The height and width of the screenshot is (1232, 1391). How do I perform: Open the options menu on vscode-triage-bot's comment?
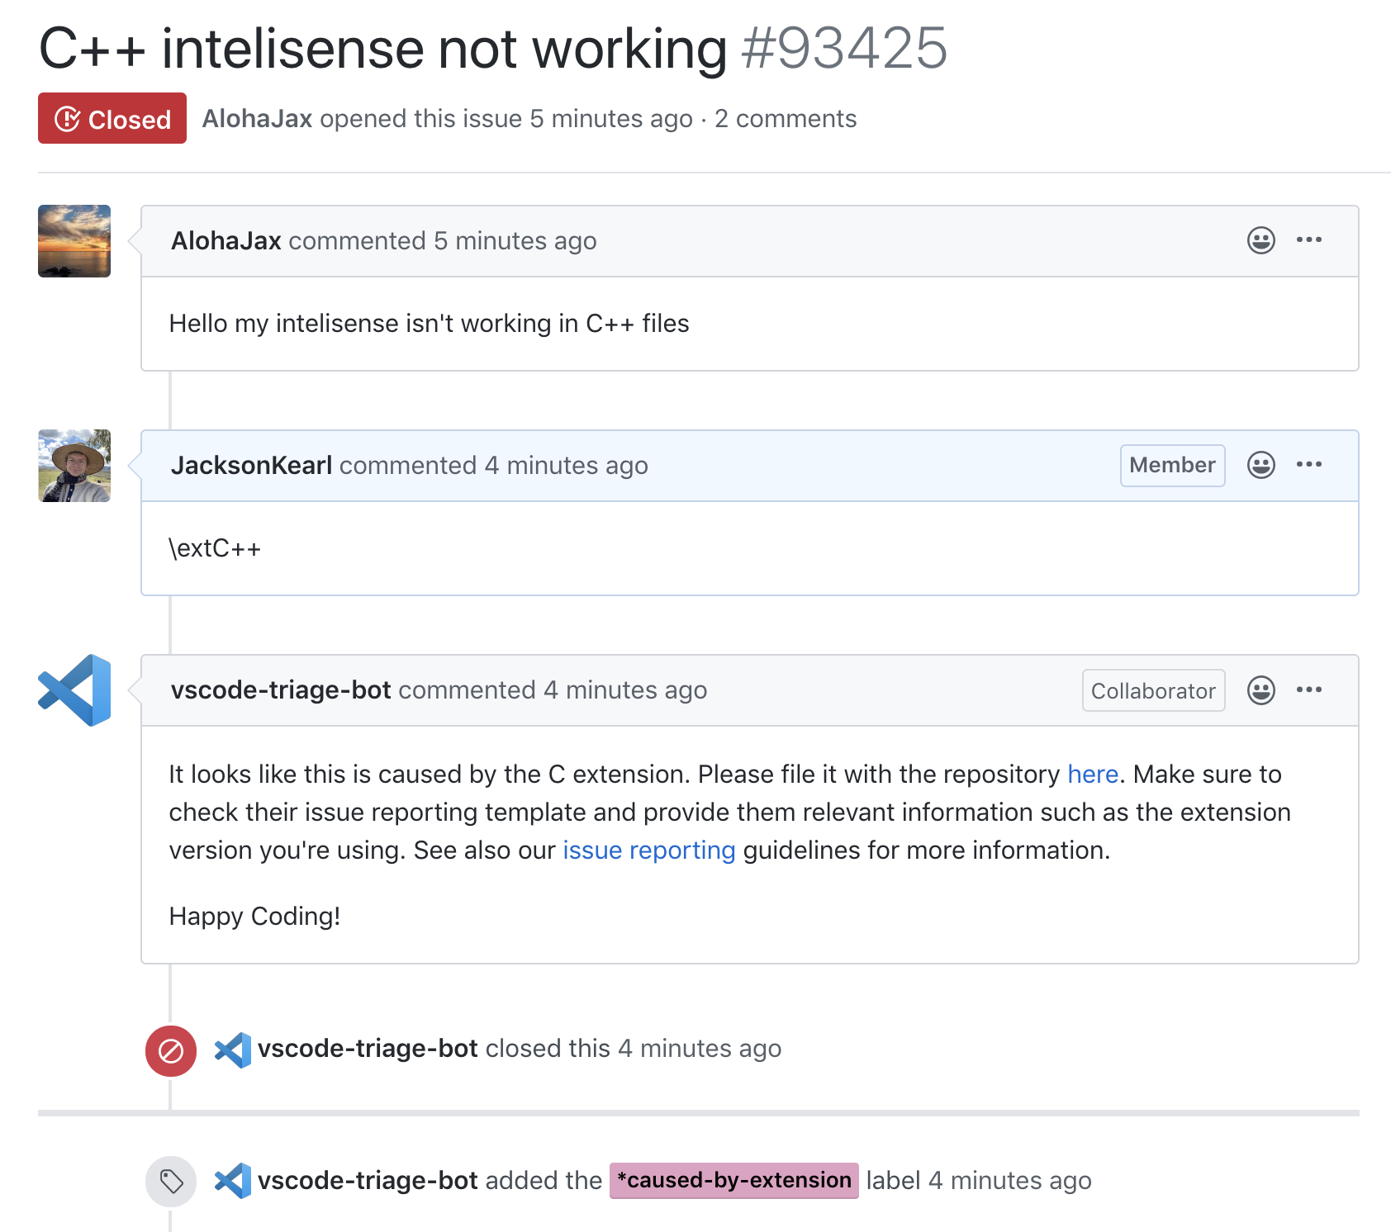(1308, 689)
